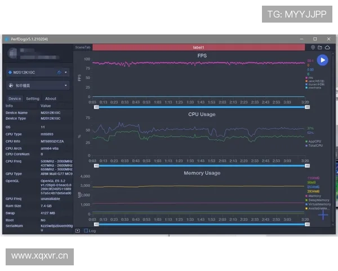Open the folder icon in top bar
This screenshot has width=338, height=271.
point(320,47)
